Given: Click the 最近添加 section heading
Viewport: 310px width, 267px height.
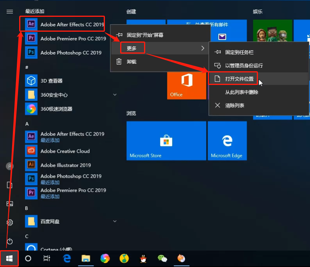Looking at the screenshot, I should 35,11.
